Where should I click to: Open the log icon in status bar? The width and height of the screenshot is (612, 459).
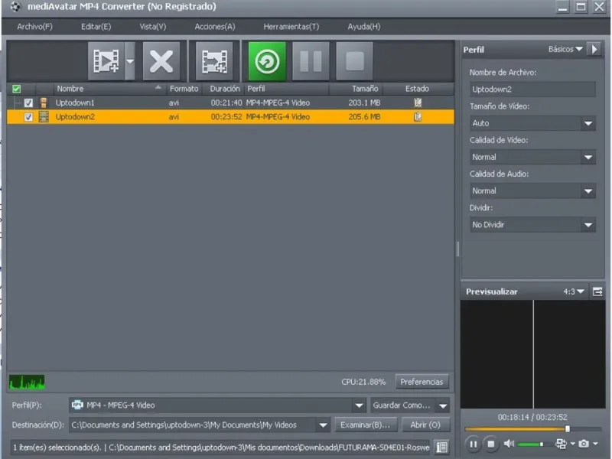pyautogui.click(x=441, y=447)
